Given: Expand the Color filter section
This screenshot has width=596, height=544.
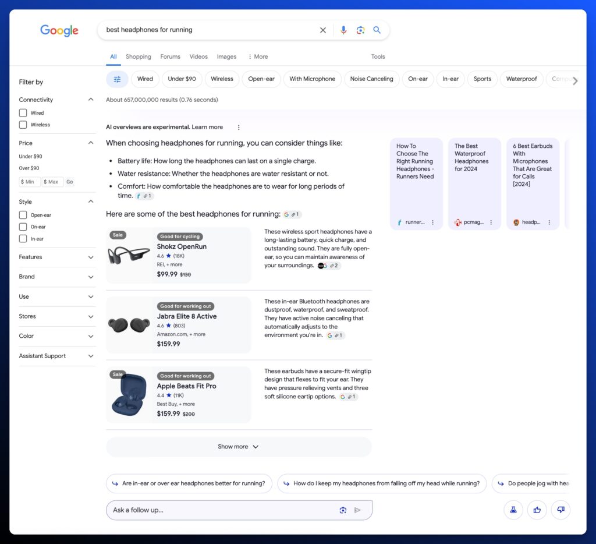Looking at the screenshot, I should point(90,337).
